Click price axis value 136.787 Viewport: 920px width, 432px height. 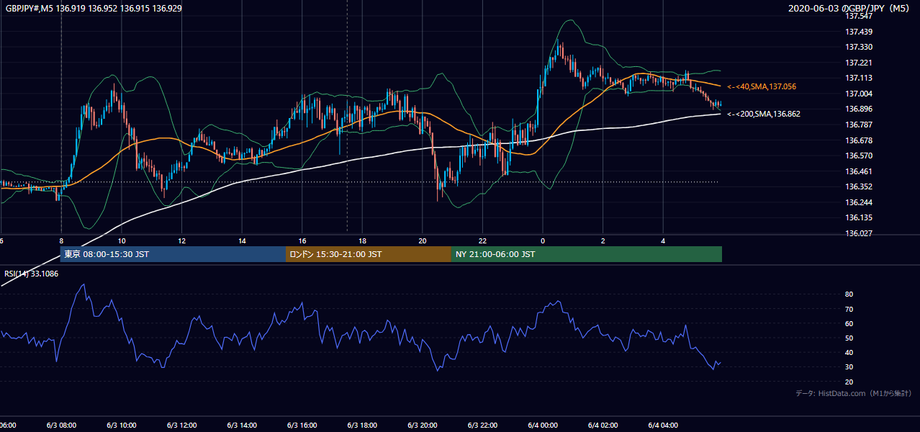point(859,125)
